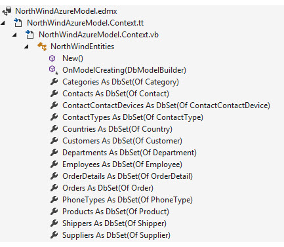Click the purple cube icon beside New()
The height and width of the screenshot is (247, 284).
52,58
